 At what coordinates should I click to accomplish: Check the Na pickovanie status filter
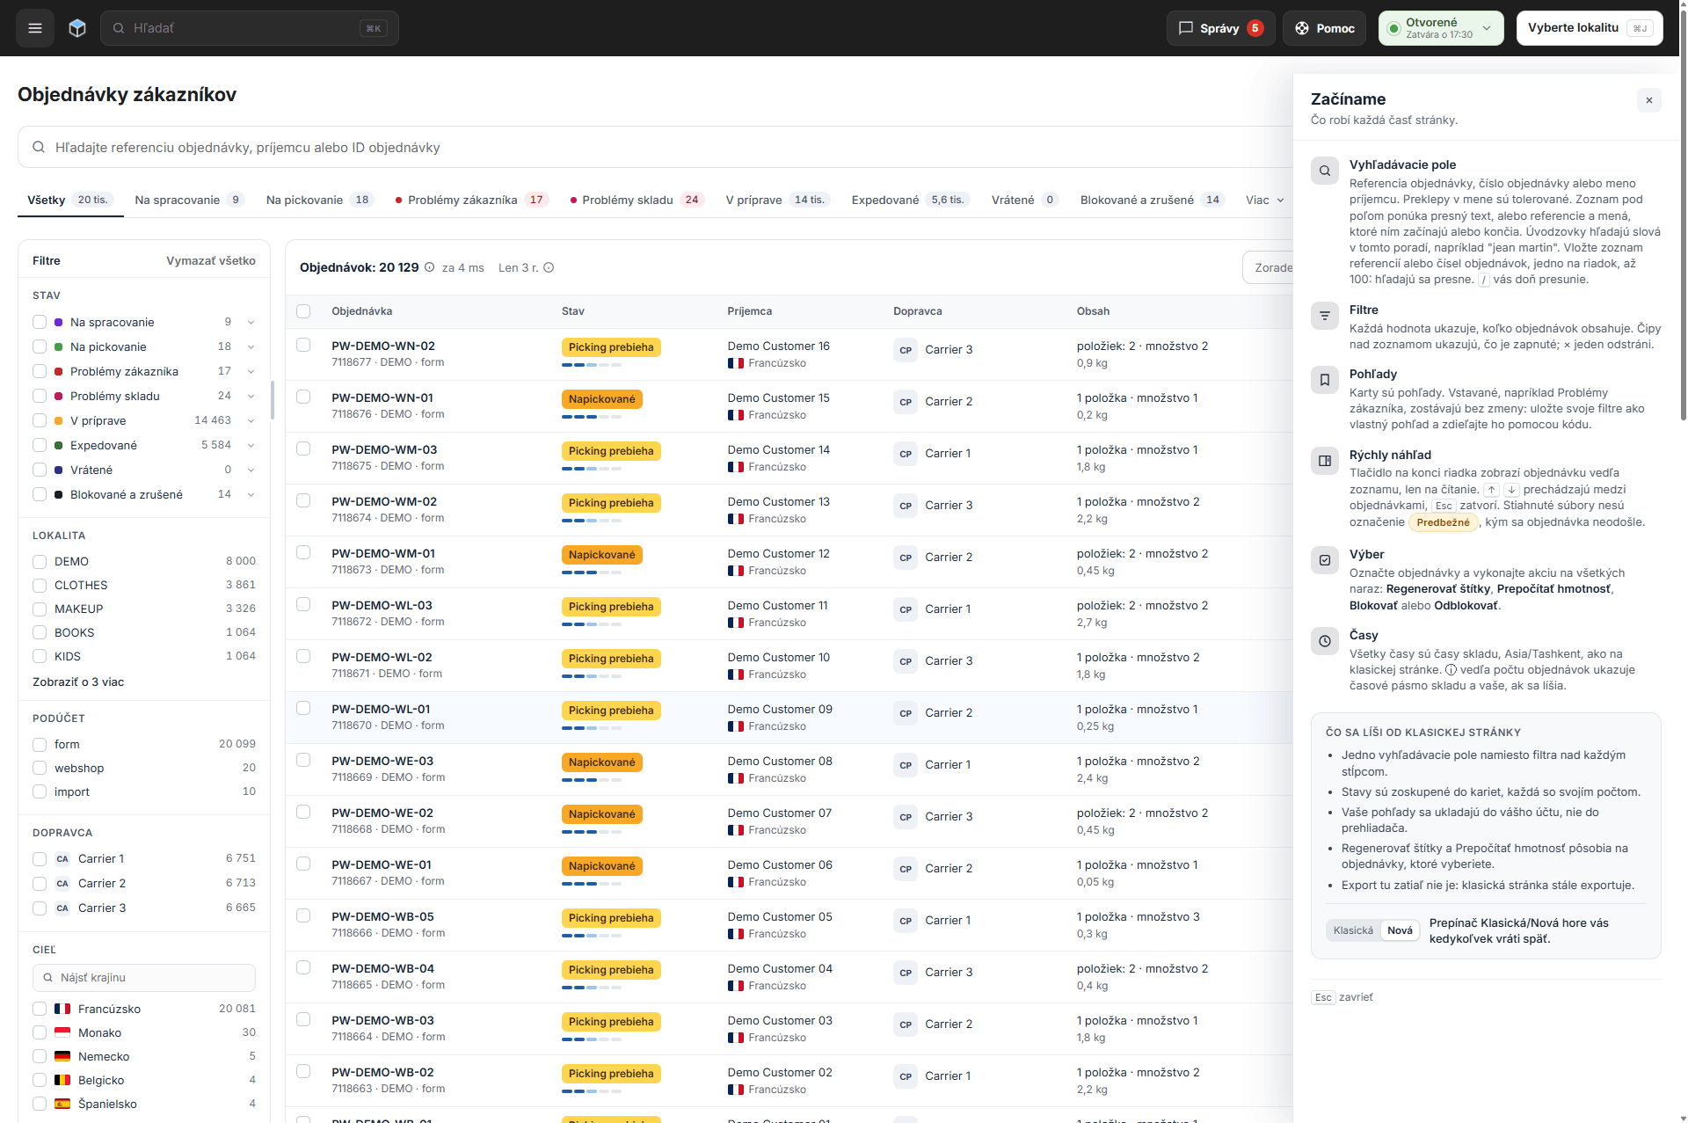coord(40,346)
